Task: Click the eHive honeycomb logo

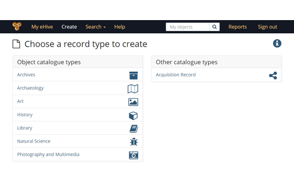Action: pos(17,26)
